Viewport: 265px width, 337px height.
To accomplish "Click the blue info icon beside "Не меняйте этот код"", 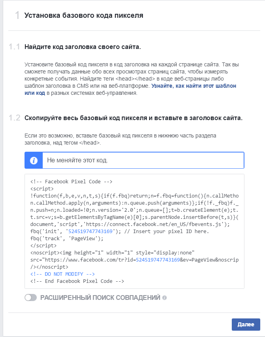I will click(34, 160).
